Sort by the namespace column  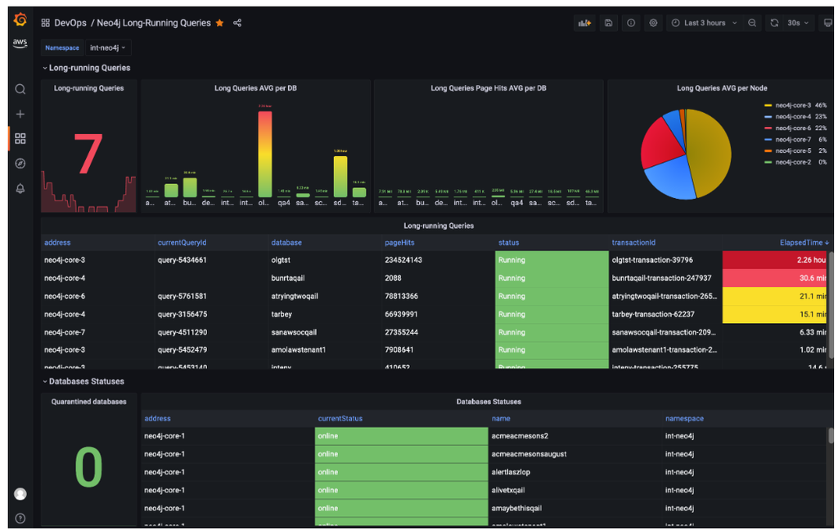tap(684, 418)
